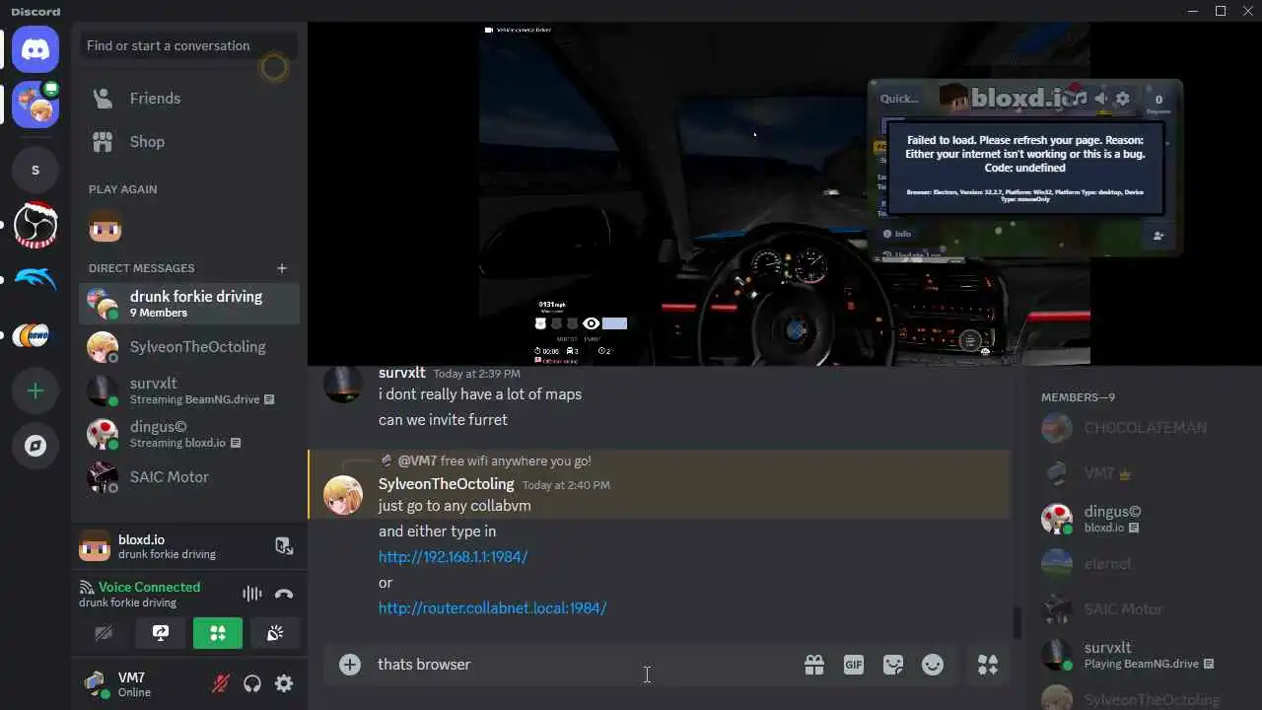
Task: Click Add a Server plus icon
Action: [x=35, y=390]
